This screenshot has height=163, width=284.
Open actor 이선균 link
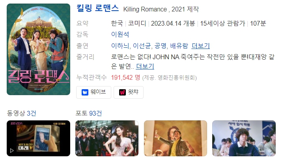tap(142, 46)
